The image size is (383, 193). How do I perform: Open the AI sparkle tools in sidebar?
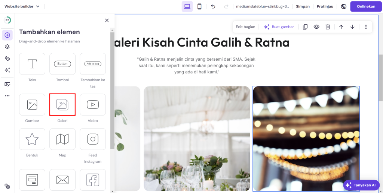pos(7,70)
